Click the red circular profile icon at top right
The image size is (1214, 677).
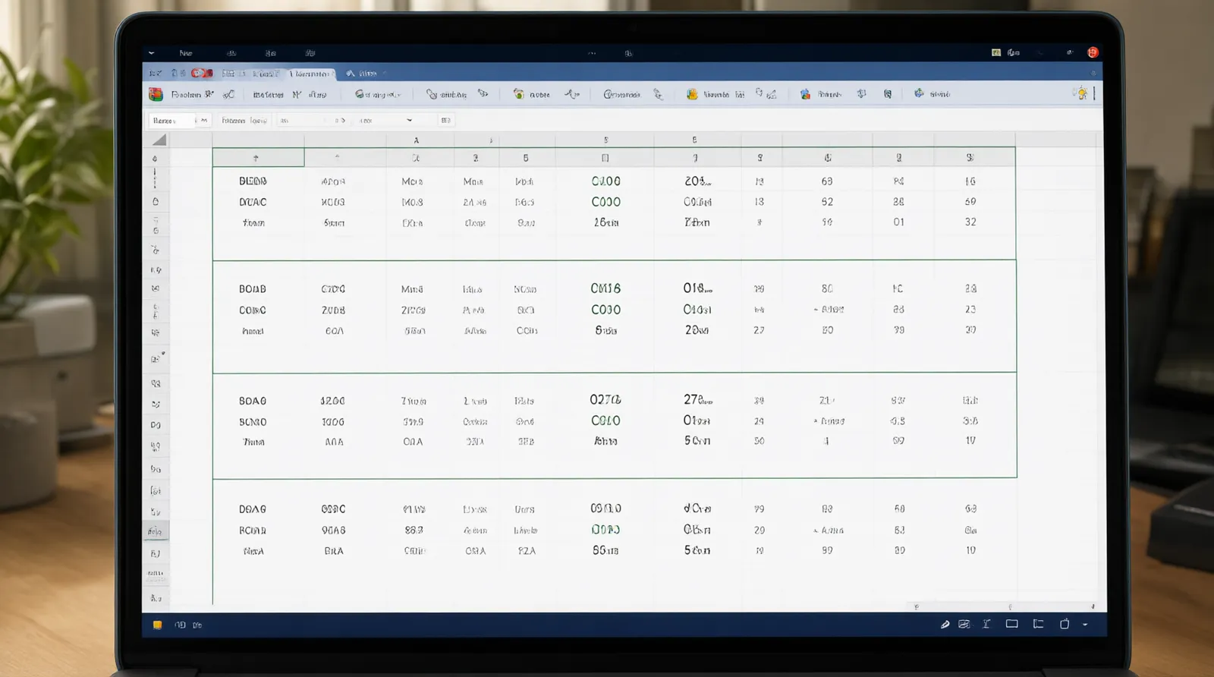point(1093,52)
